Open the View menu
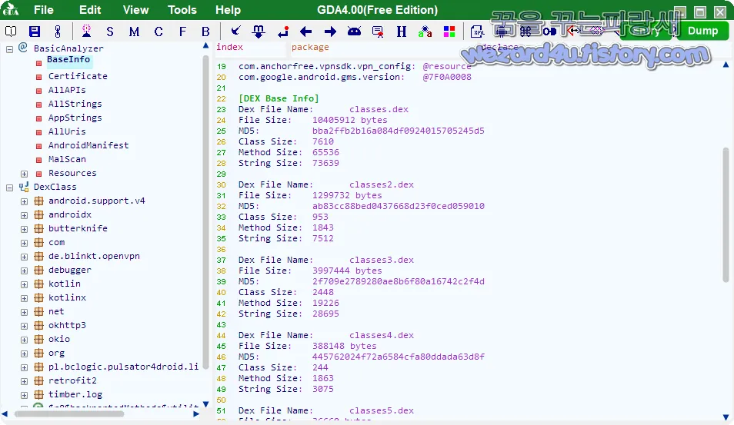Image resolution: width=734 pixels, height=425 pixels. (135, 10)
